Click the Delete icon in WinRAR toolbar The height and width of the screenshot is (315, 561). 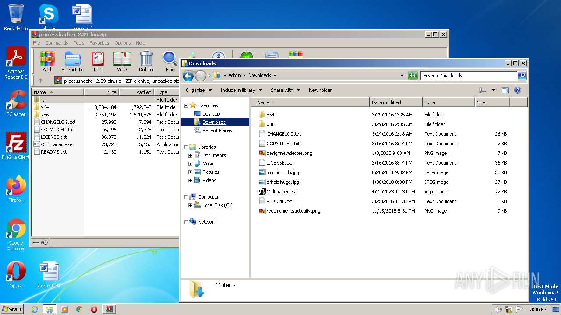[146, 61]
